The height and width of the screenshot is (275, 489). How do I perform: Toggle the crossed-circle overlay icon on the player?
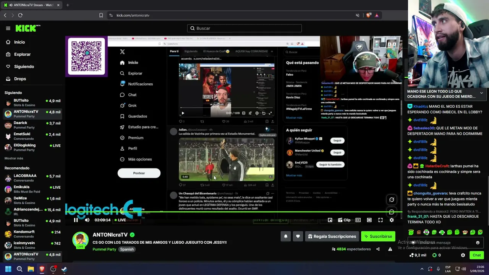[392, 199]
